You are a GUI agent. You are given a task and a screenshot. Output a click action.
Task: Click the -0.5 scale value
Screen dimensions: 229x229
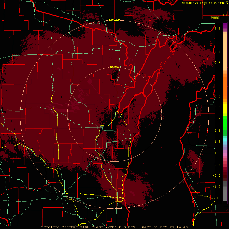click(217, 176)
